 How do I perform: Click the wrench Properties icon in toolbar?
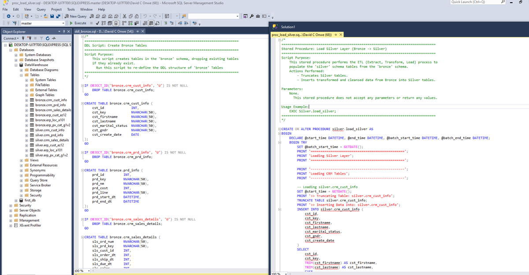(251, 16)
